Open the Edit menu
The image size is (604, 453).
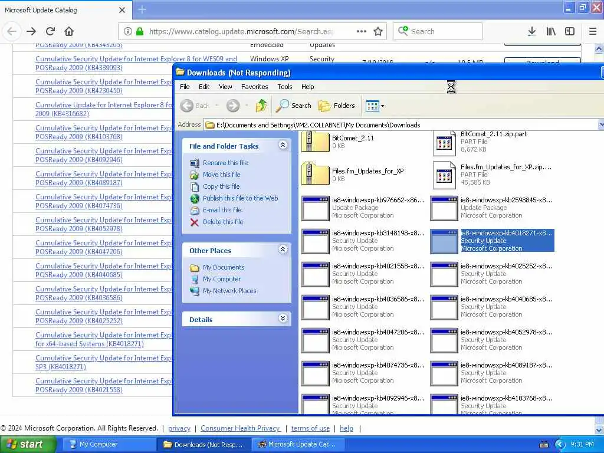tap(204, 87)
